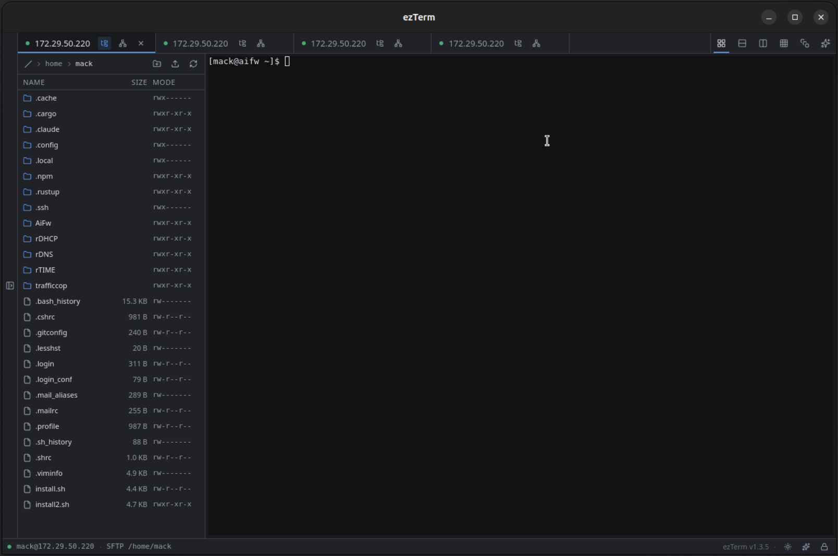Open the sparkle AI assistant icon in the top toolbar
This screenshot has height=556, width=838.
[825, 43]
